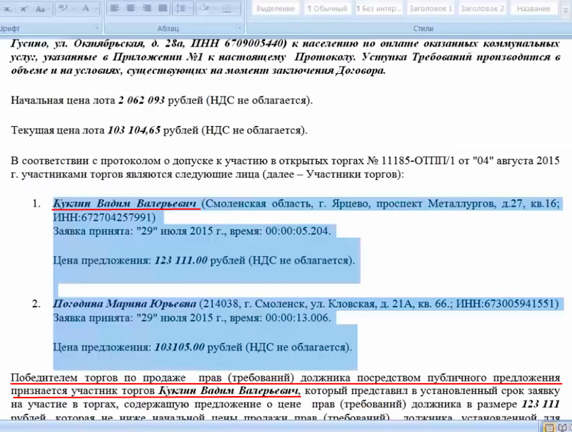The height and width of the screenshot is (432, 572).
Task: Apply the Заголовок 1 style
Action: pyautogui.click(x=430, y=8)
